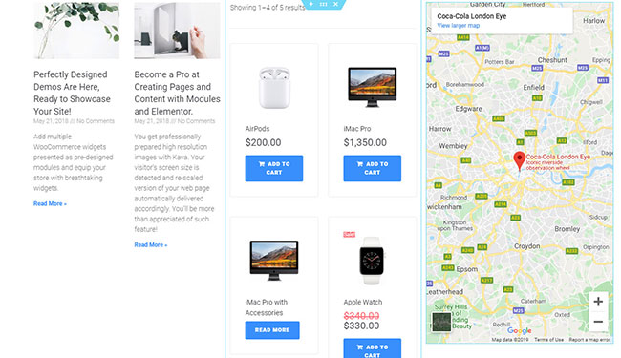Viewport: 621px width, 358px height.
Task: Click Report a map error link
Action: (x=589, y=340)
